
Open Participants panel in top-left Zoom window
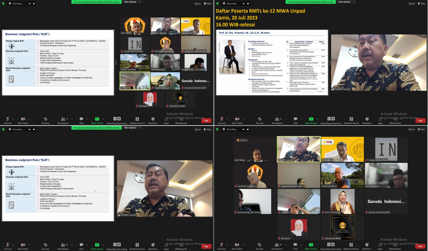(x=63, y=120)
